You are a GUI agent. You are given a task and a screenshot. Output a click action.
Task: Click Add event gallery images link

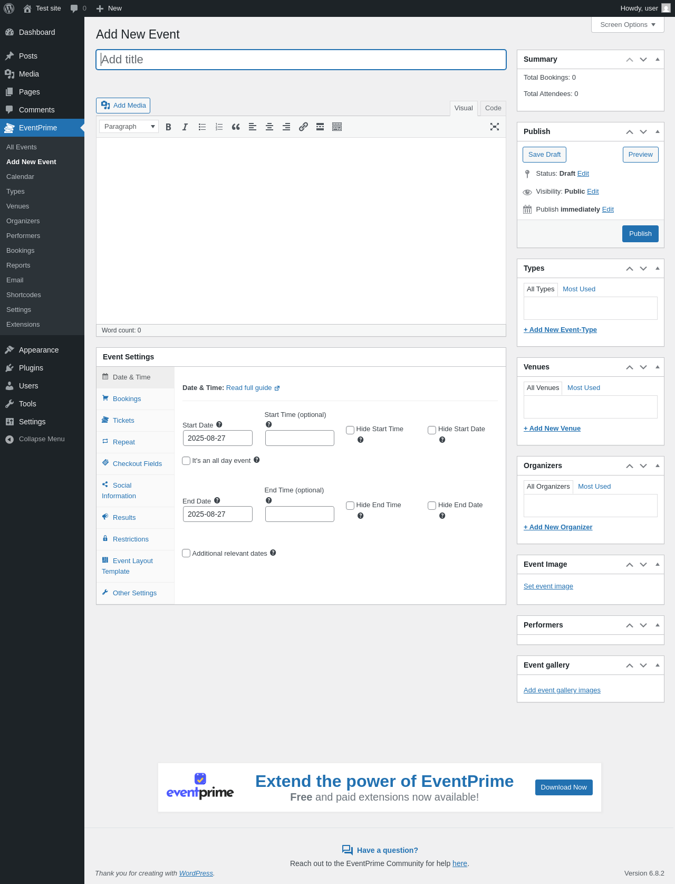pyautogui.click(x=562, y=690)
